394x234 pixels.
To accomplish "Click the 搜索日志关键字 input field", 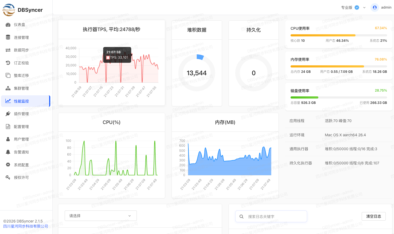I will [271, 217].
